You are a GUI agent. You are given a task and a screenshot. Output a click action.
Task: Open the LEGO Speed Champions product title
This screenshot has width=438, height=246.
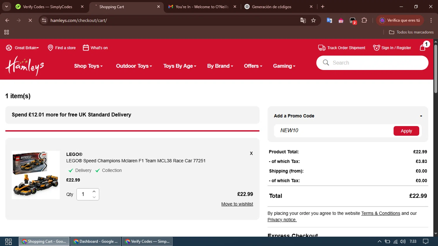pyautogui.click(x=136, y=161)
